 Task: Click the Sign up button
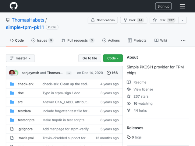[x=163, y=6]
